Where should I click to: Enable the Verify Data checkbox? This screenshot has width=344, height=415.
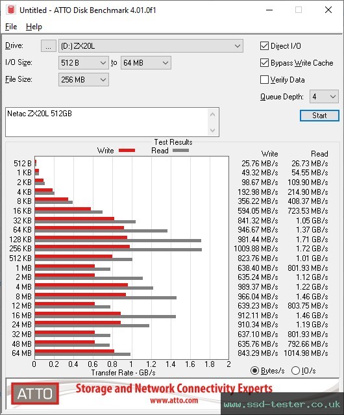(x=264, y=80)
